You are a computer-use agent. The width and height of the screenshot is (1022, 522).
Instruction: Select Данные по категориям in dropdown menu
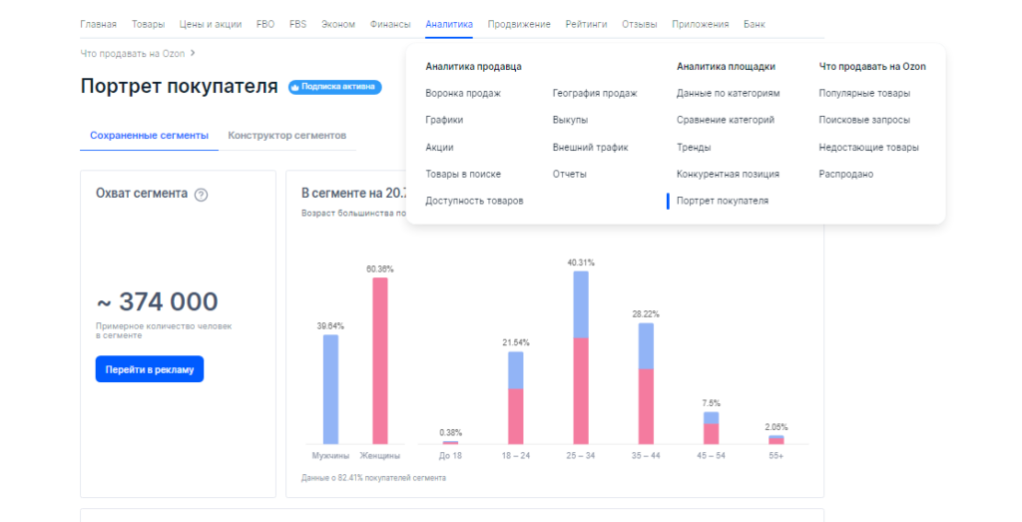728,93
